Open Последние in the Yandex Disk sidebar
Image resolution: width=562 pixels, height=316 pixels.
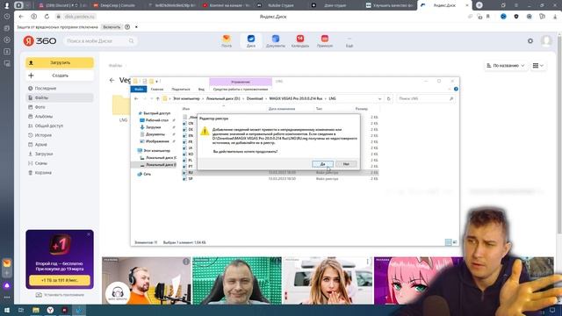tap(45, 88)
